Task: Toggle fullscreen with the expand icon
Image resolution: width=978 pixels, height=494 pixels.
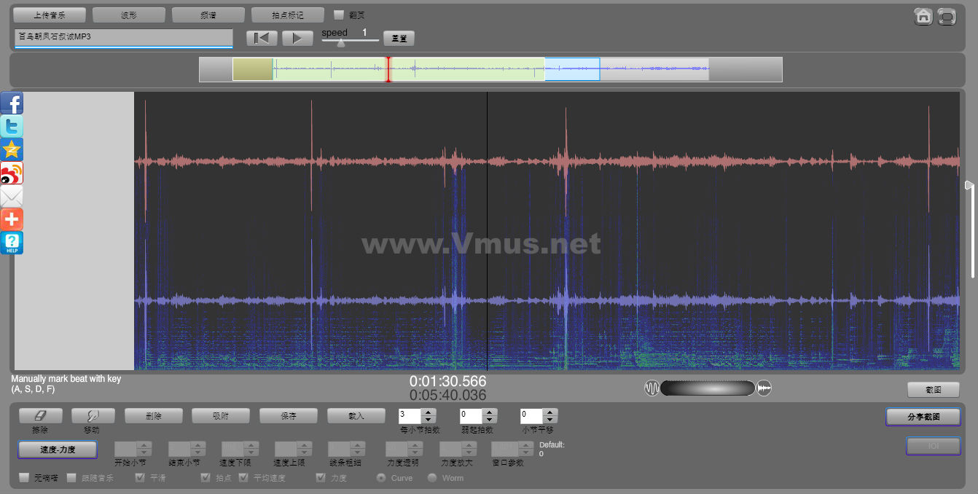Action: [947, 16]
